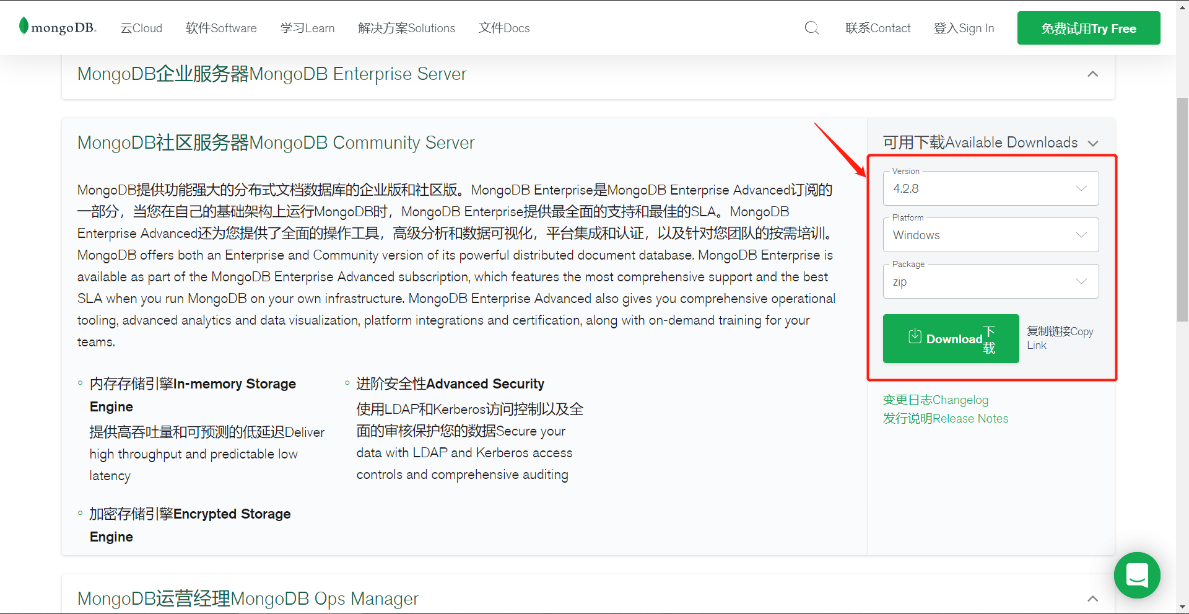Open the 解决方案Solutions menu
Screen dimensions: 1189x614
tap(406, 28)
